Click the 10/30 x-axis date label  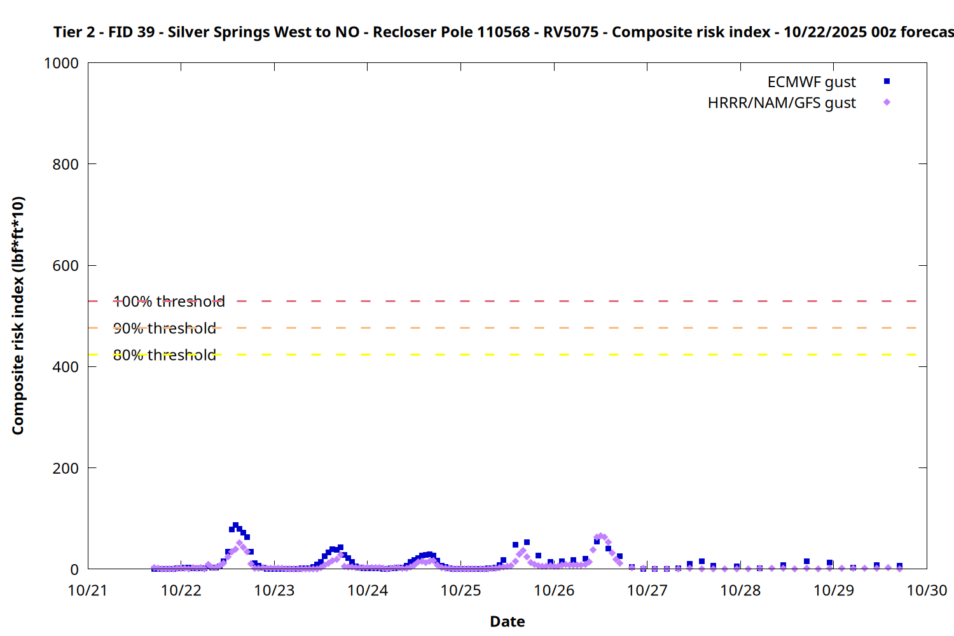point(927,590)
